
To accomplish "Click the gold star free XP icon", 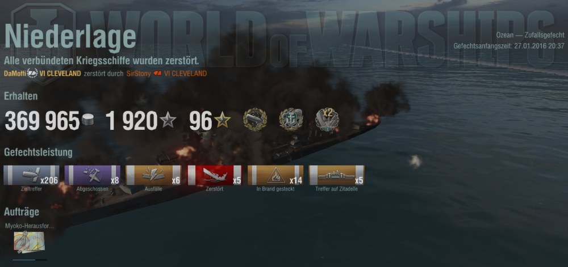I will (222, 120).
